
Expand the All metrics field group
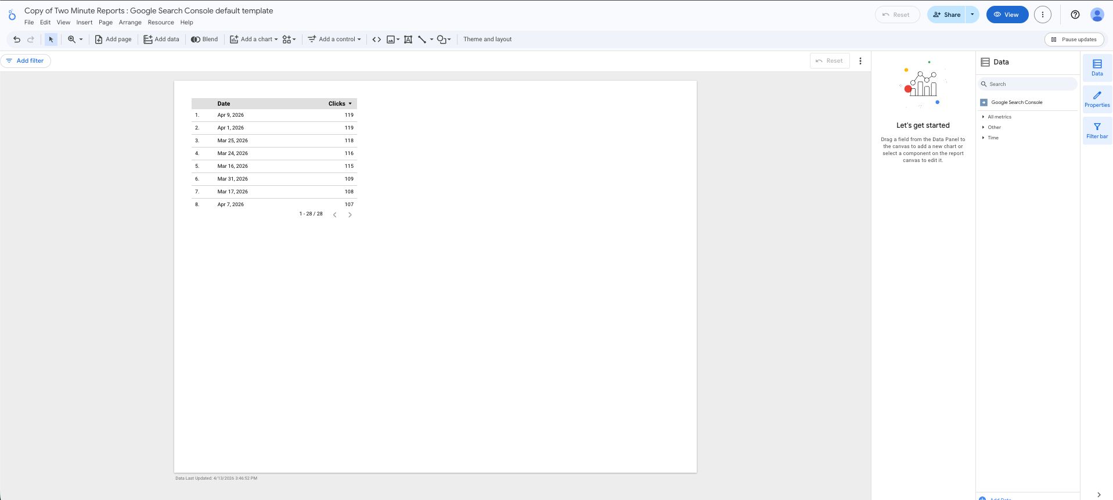999,117
